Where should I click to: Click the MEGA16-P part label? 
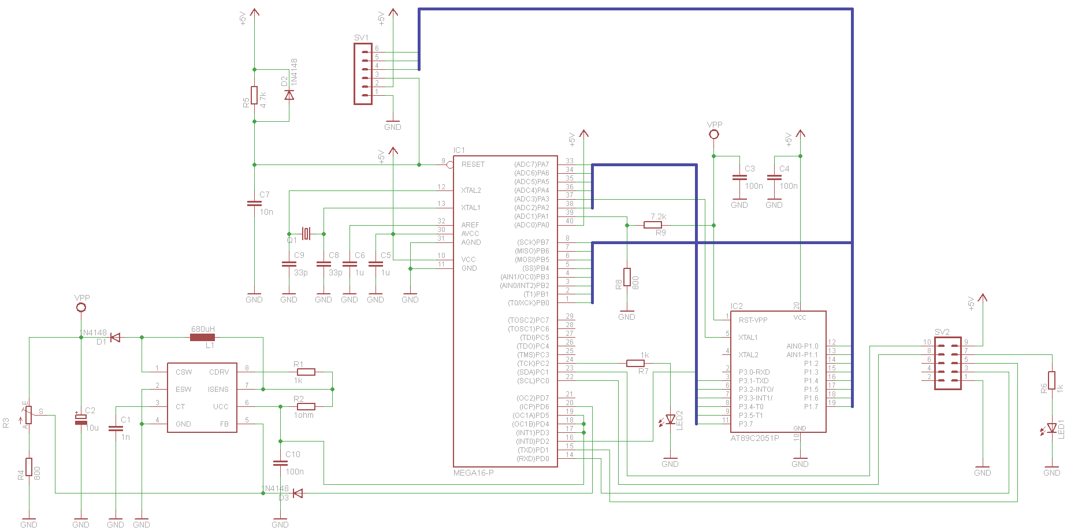(x=474, y=473)
